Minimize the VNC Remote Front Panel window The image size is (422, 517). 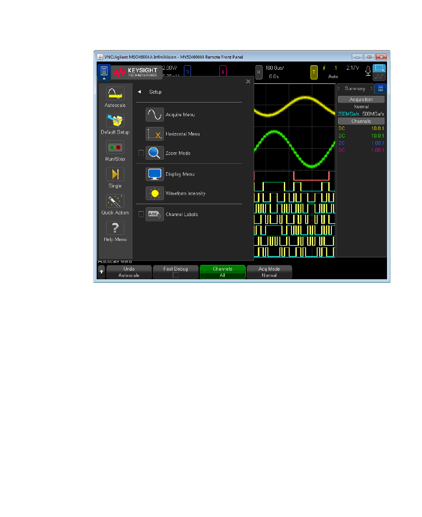tap(357, 57)
